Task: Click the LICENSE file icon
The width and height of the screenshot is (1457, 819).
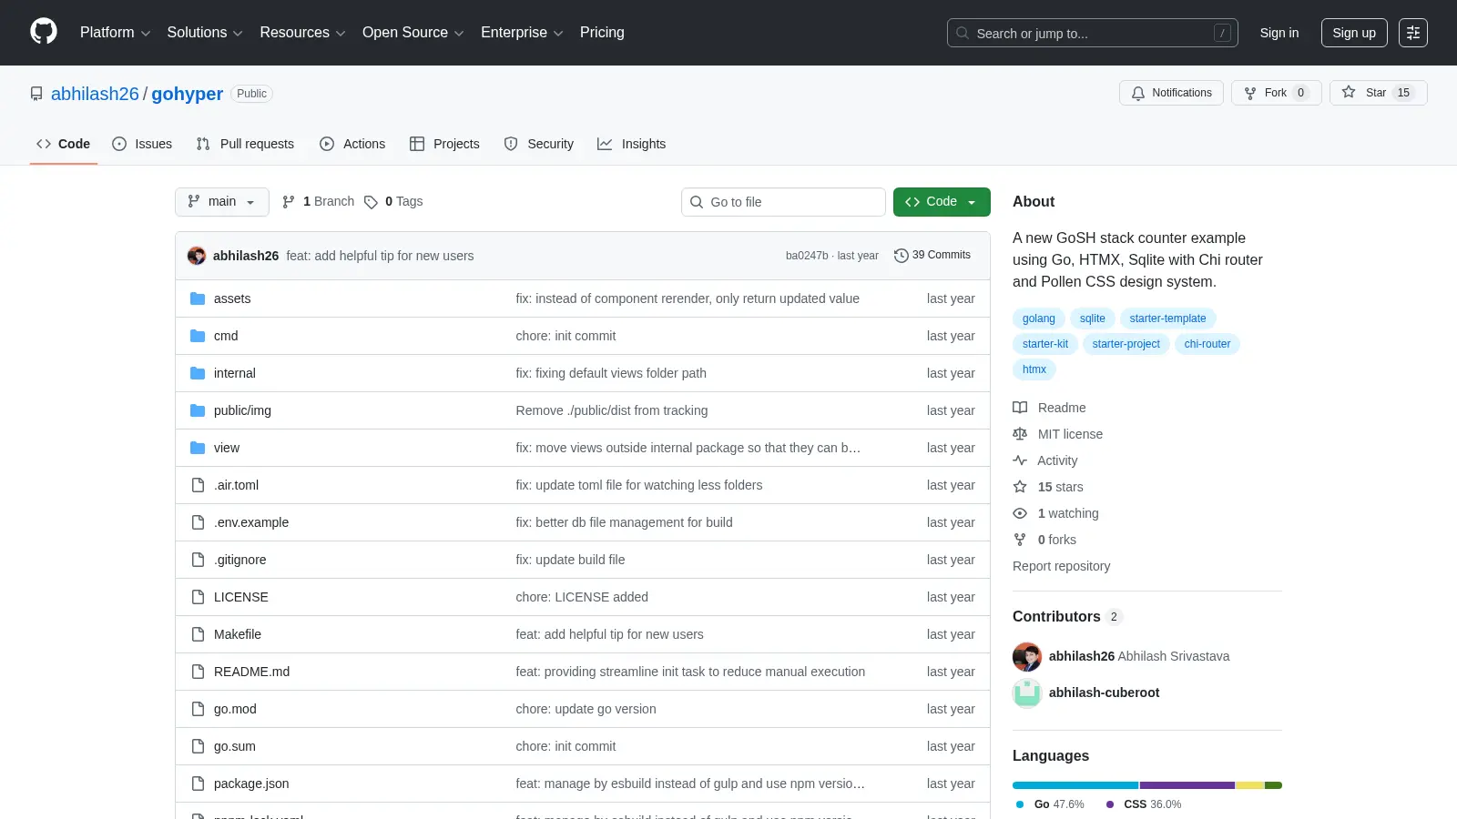Action: (x=198, y=597)
